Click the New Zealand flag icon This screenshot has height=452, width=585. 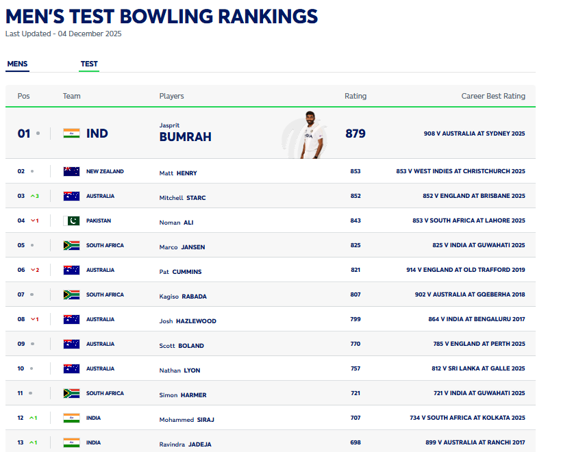[x=71, y=172]
